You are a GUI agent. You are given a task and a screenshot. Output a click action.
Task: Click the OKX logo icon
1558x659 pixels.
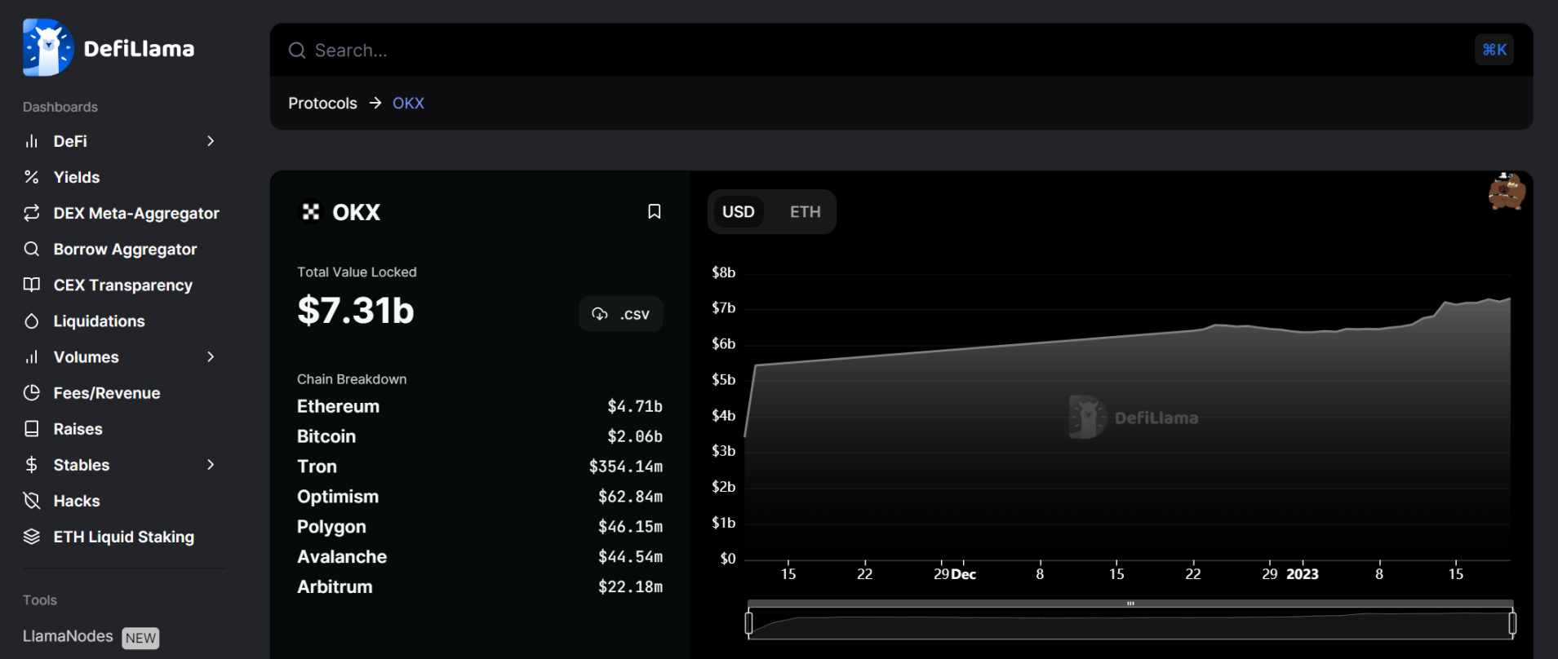pyautogui.click(x=311, y=212)
